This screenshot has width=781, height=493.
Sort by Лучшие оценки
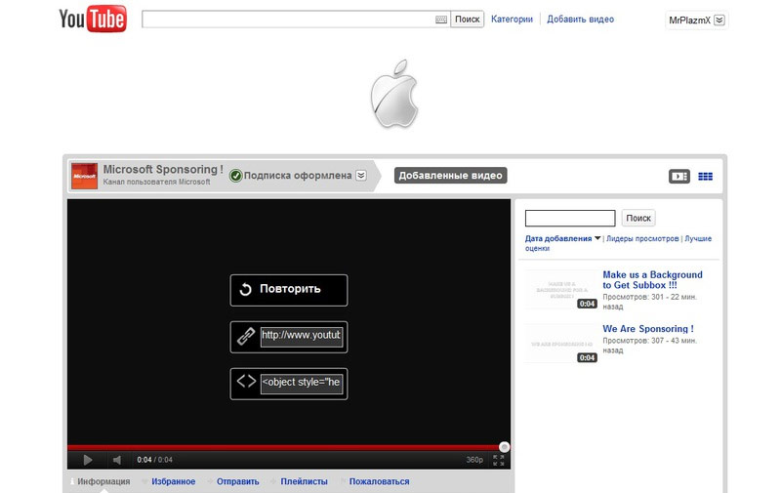(x=618, y=243)
